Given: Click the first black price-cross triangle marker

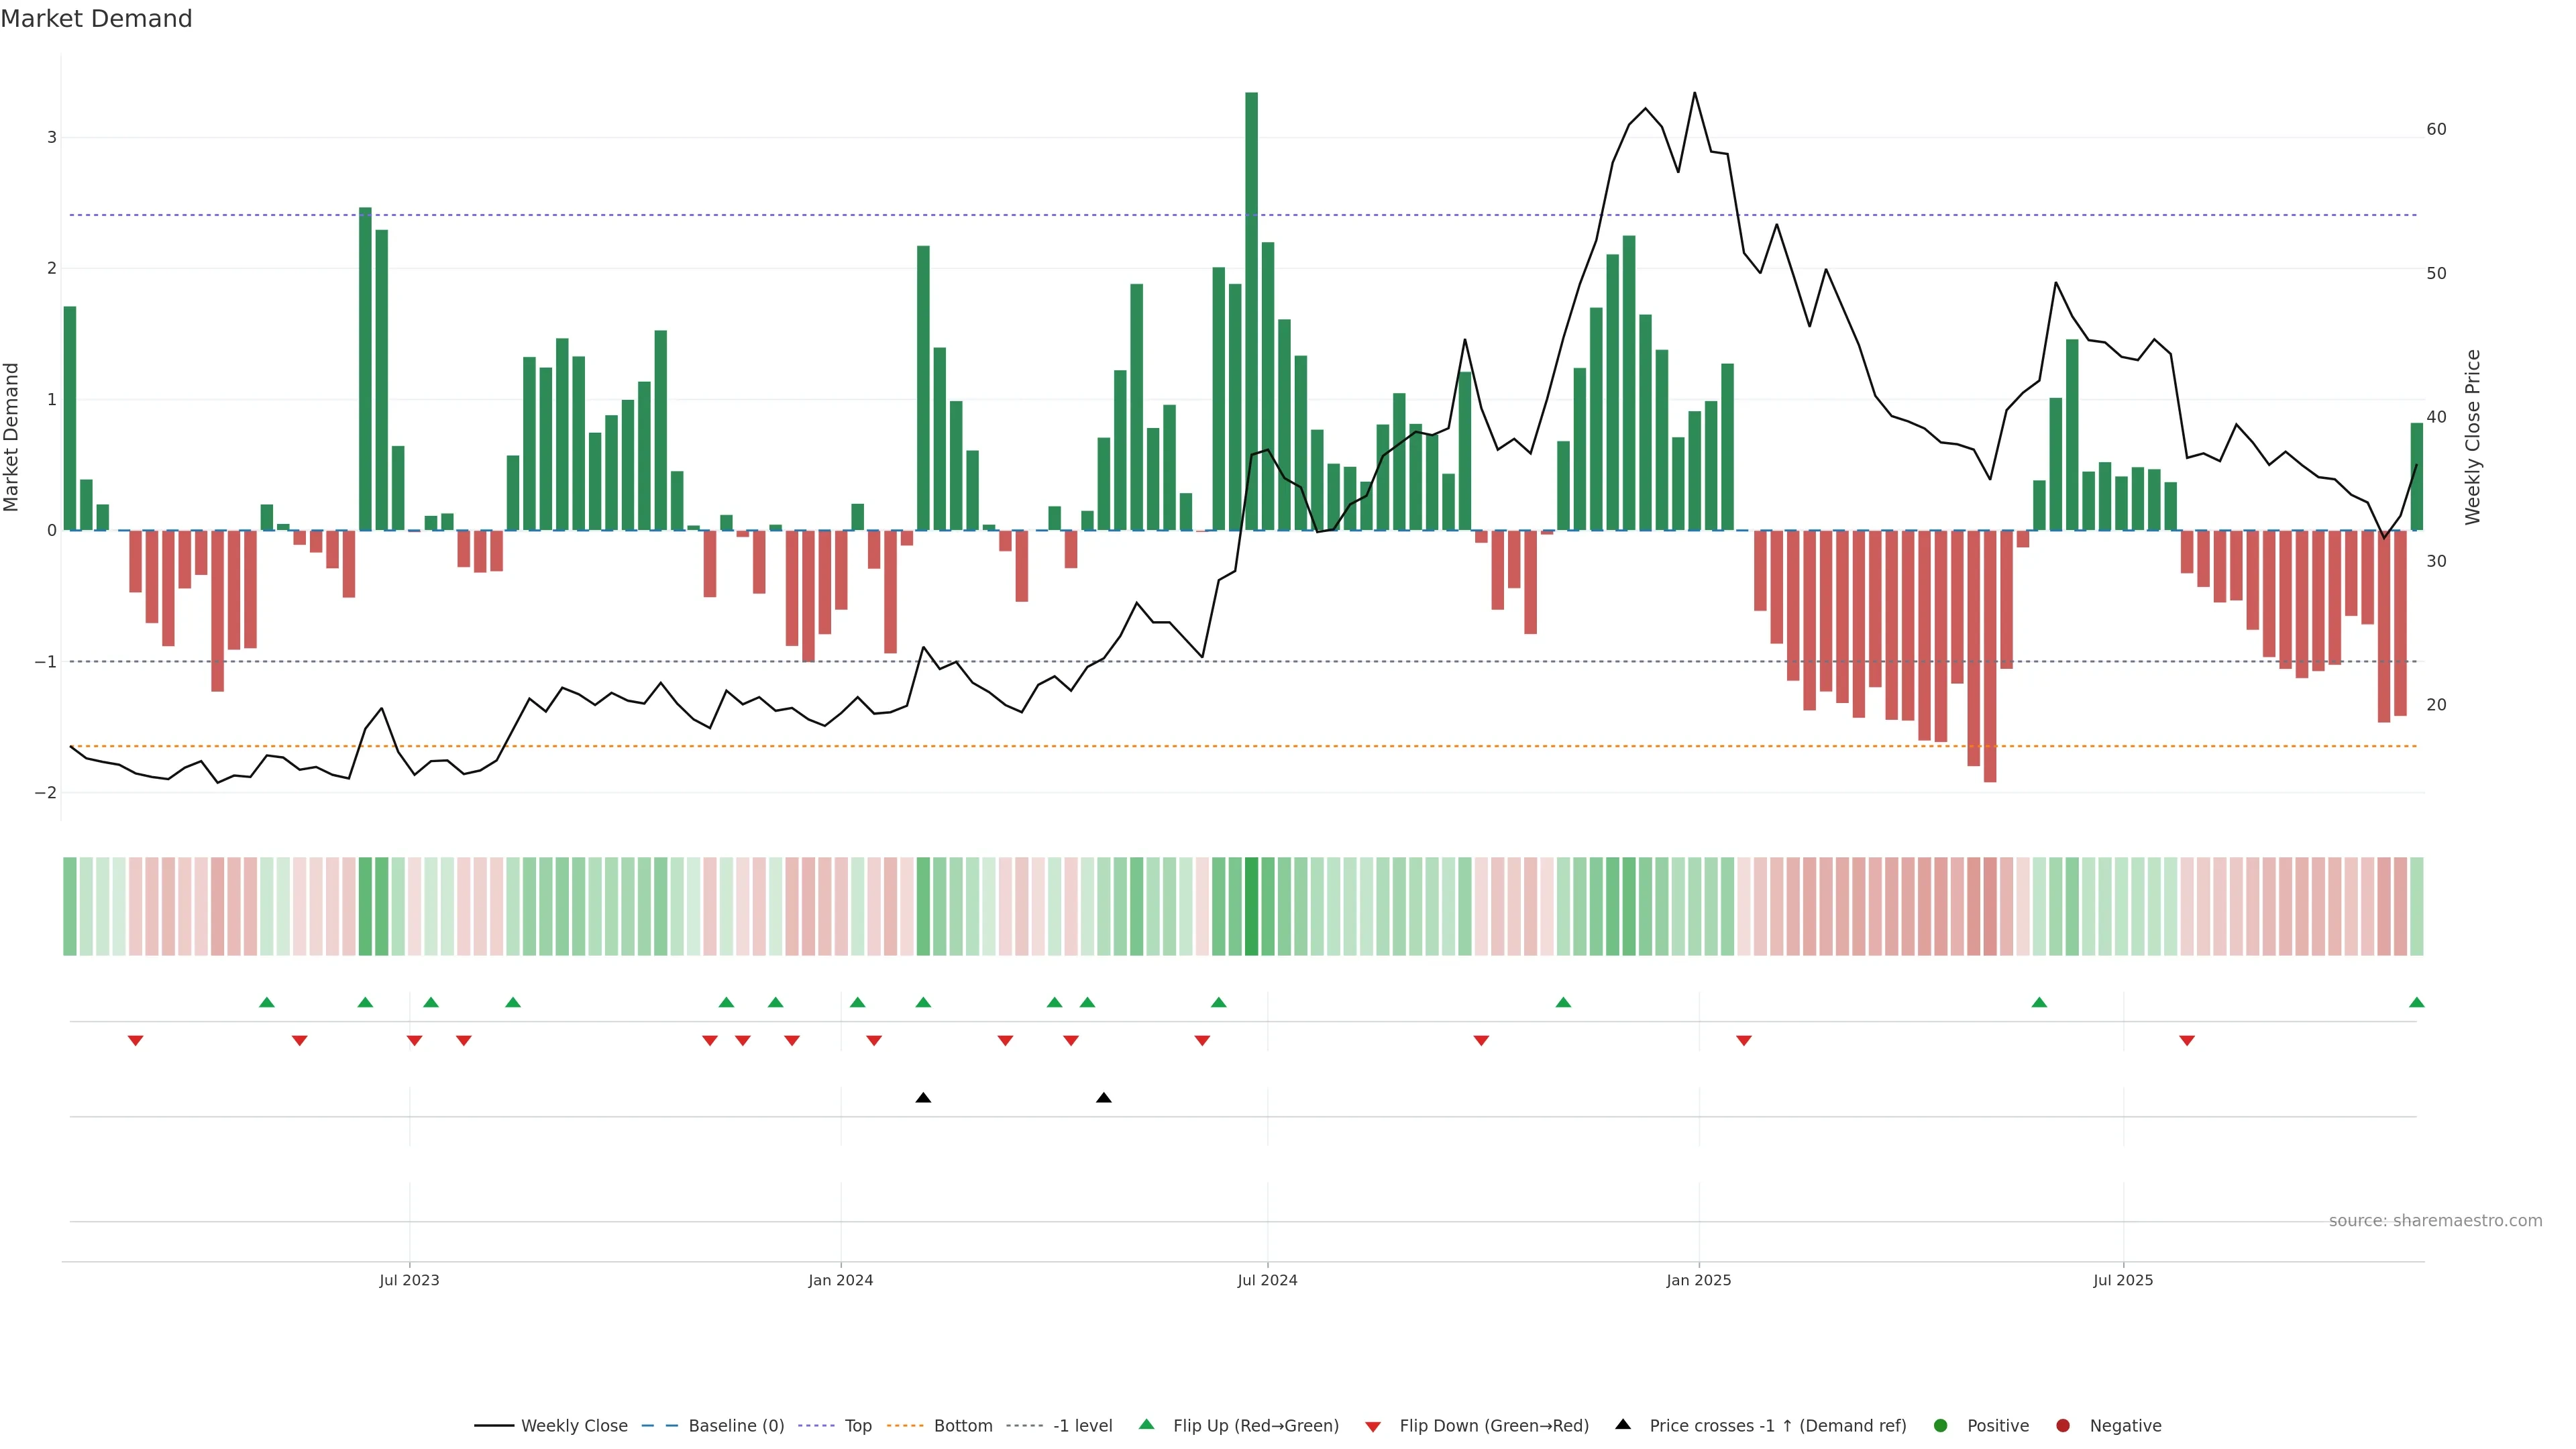Looking at the screenshot, I should click(x=923, y=1098).
